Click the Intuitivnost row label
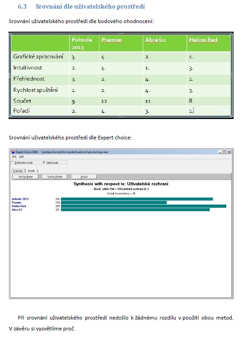 [28, 67]
